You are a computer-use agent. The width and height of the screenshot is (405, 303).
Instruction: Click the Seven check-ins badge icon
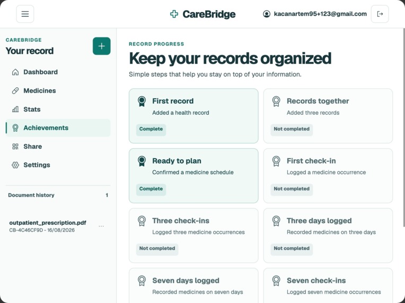click(276, 281)
